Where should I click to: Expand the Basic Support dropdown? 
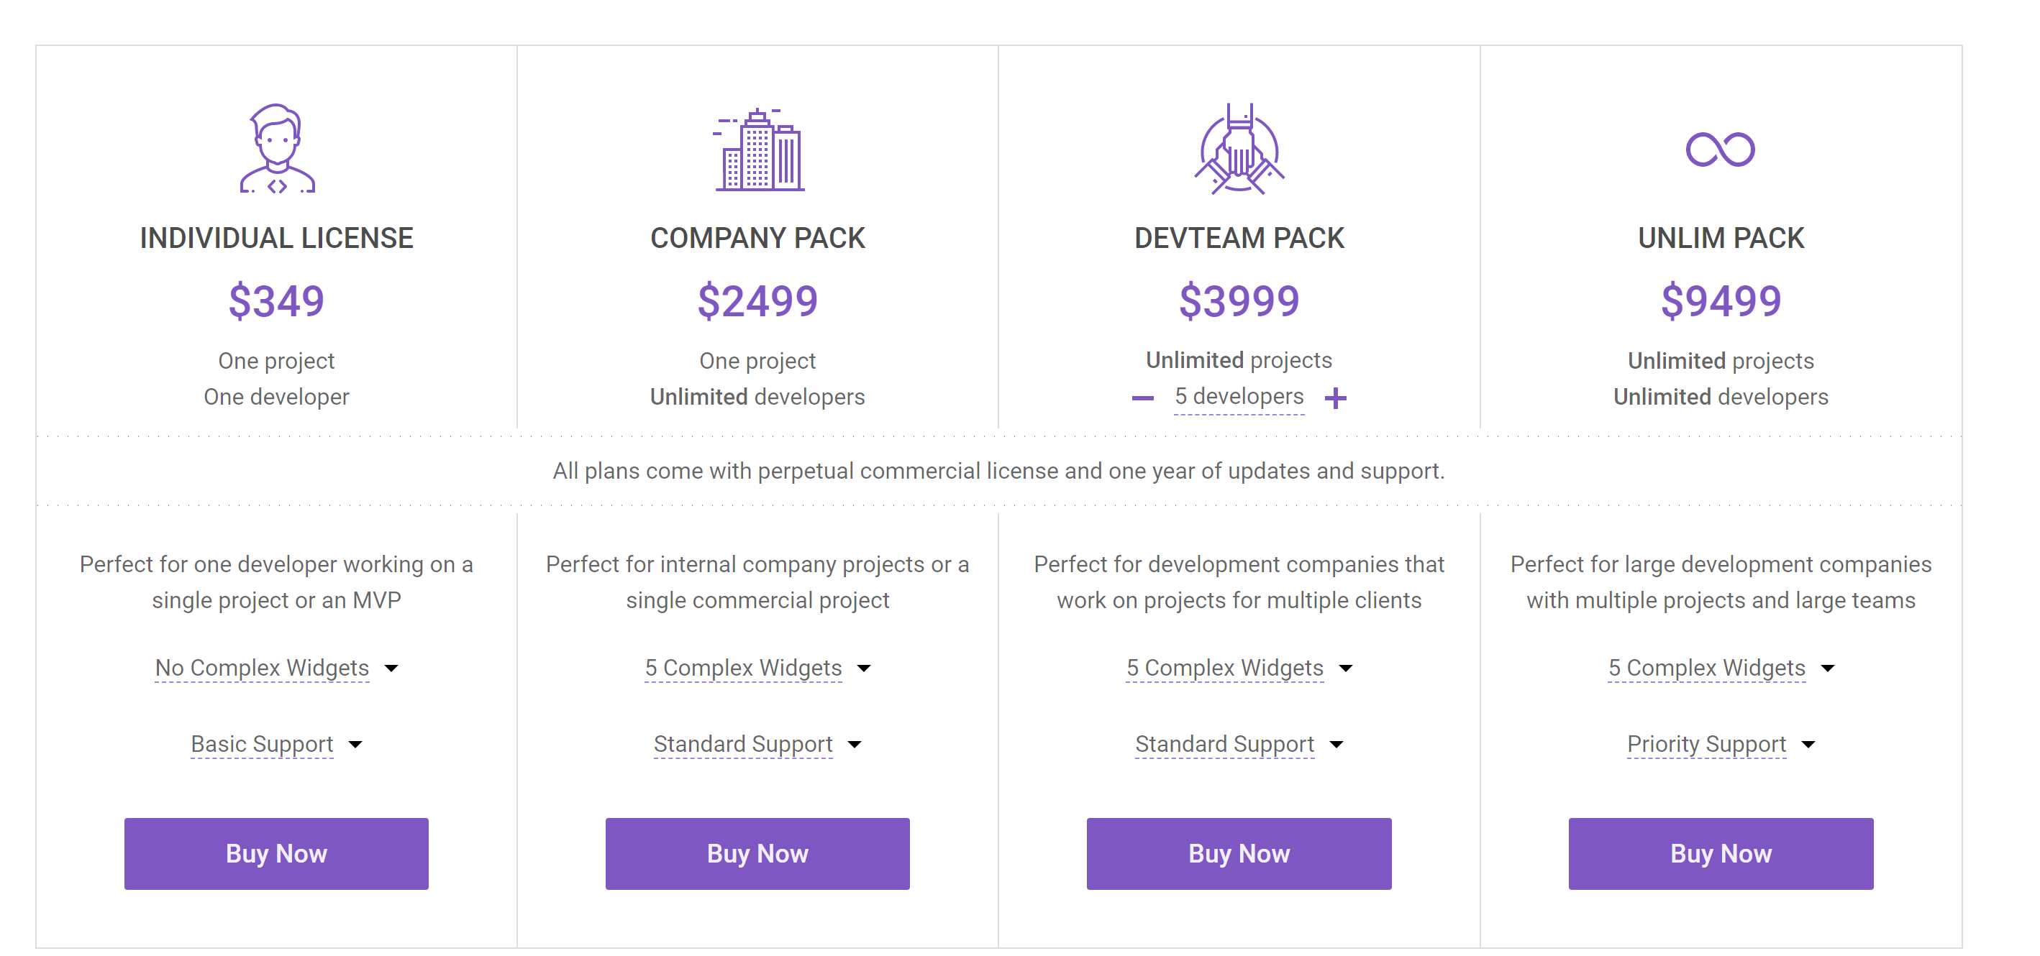[x=276, y=744]
